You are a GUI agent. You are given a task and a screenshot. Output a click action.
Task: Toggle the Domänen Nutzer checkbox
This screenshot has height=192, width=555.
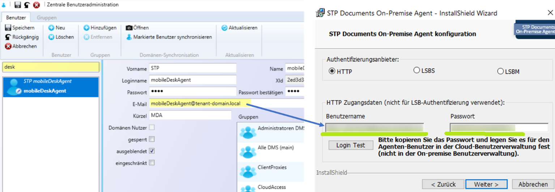tap(152, 128)
